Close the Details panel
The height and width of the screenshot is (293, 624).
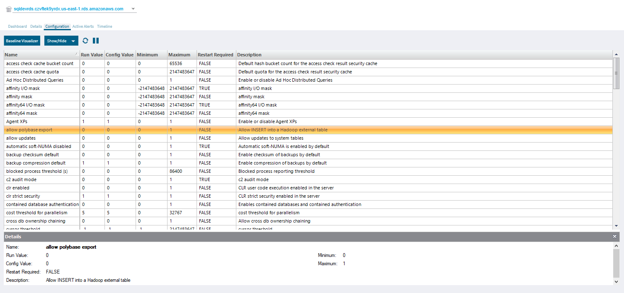coord(614,236)
